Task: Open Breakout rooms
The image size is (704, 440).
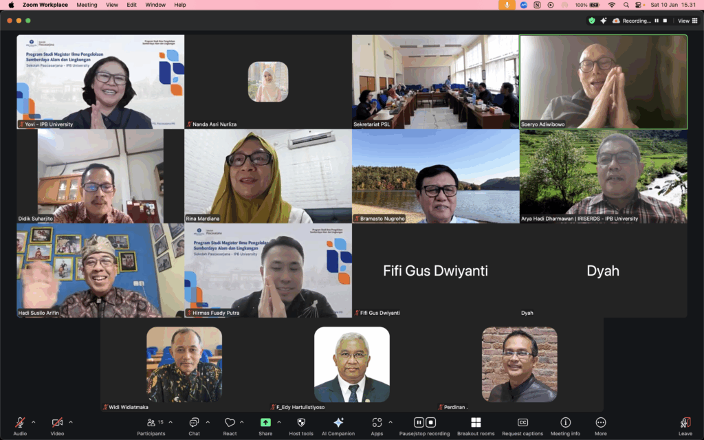Action: (476, 423)
